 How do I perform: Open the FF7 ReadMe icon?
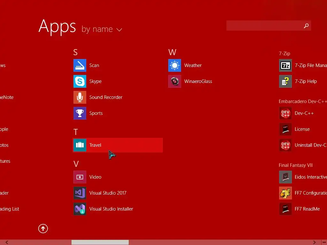285,209
